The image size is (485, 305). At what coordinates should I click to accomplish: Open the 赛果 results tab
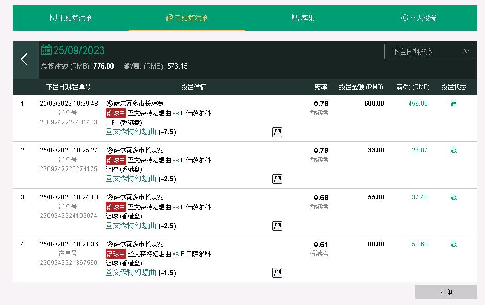(x=303, y=18)
